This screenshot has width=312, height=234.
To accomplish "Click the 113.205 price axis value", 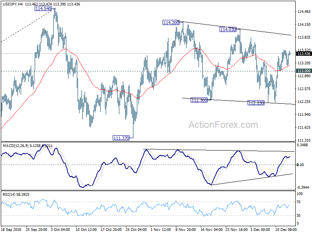I will (x=304, y=63).
